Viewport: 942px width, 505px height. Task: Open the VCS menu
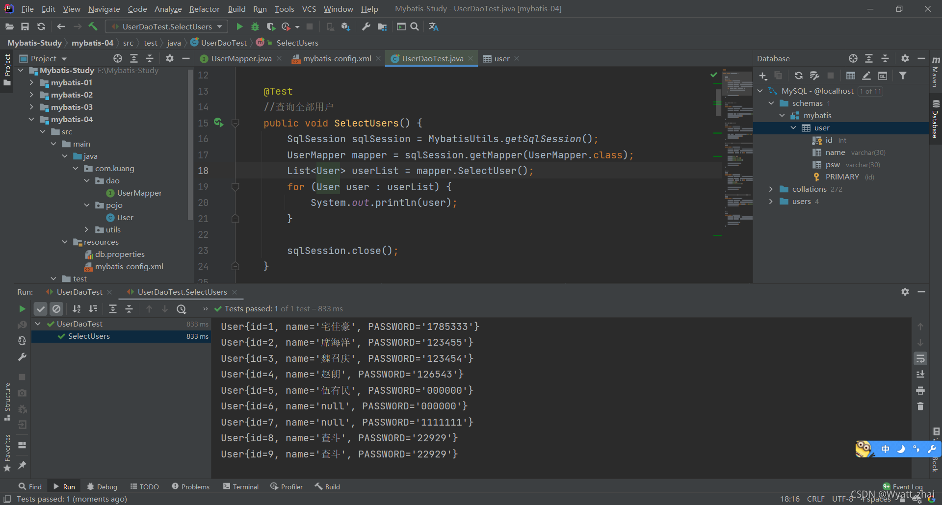(309, 9)
